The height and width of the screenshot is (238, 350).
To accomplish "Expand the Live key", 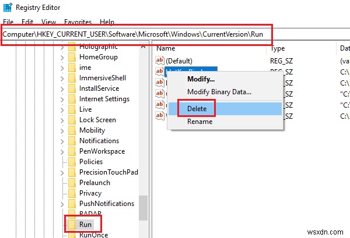I will coord(62,110).
